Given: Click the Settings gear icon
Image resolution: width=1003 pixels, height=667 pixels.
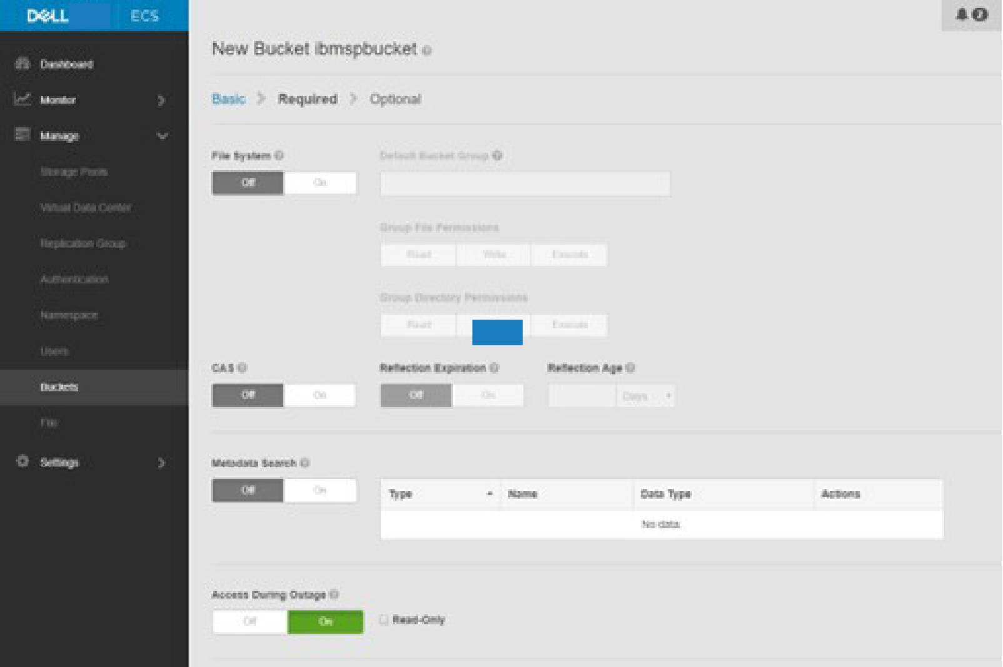Looking at the screenshot, I should [23, 461].
